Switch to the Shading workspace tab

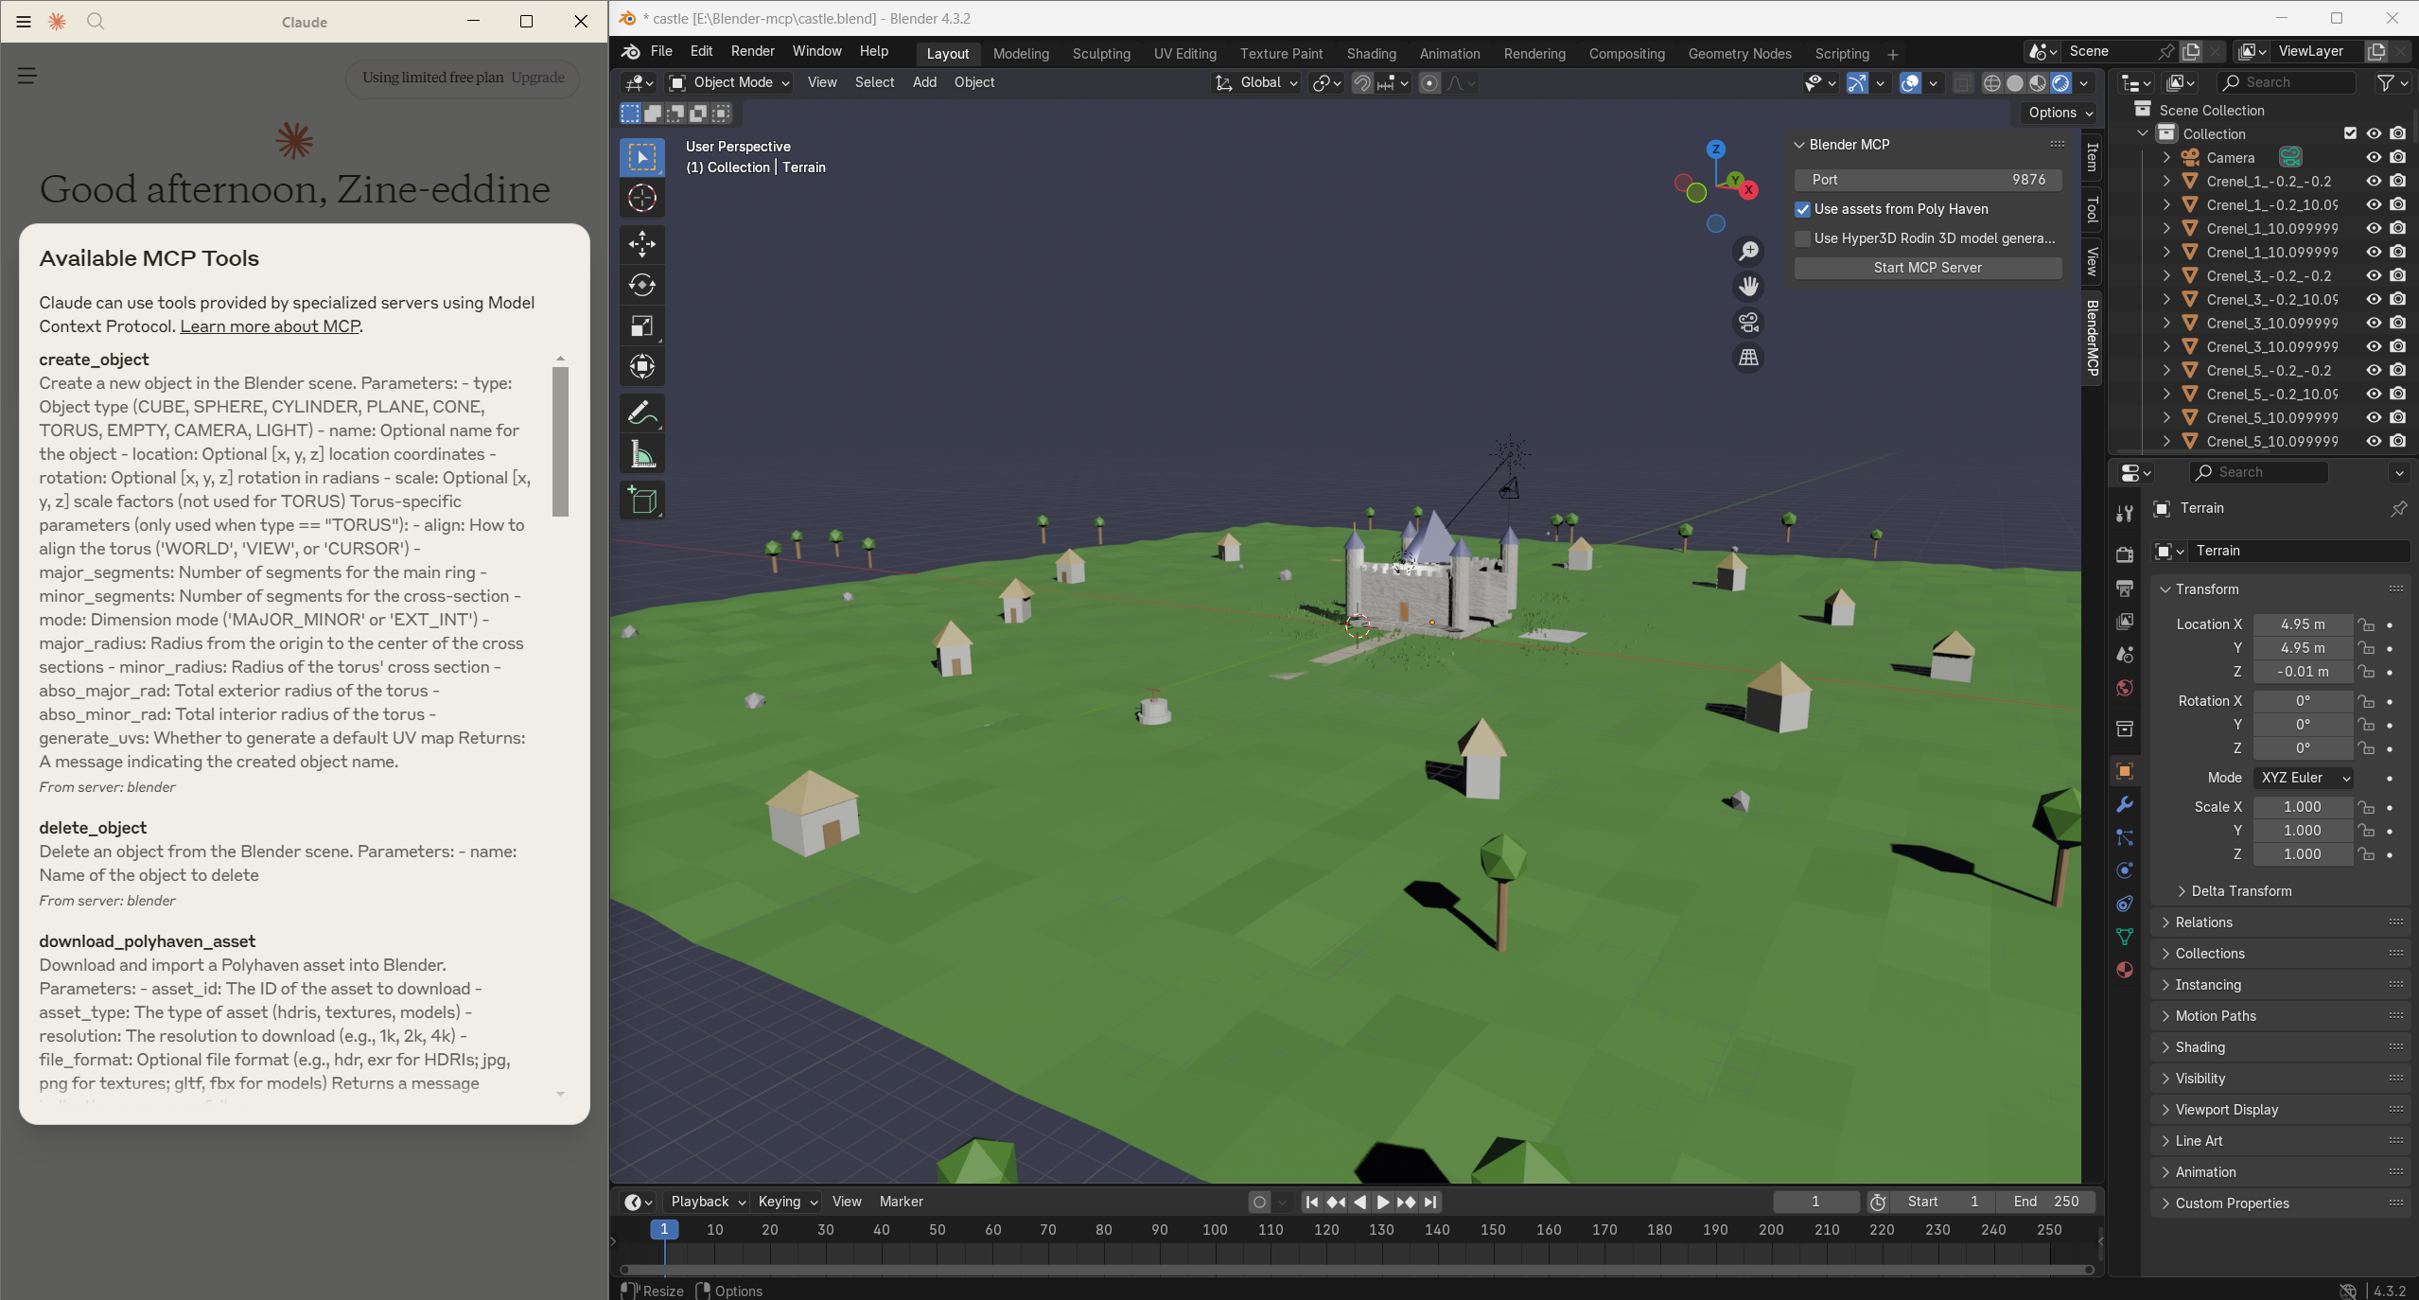click(x=1371, y=54)
